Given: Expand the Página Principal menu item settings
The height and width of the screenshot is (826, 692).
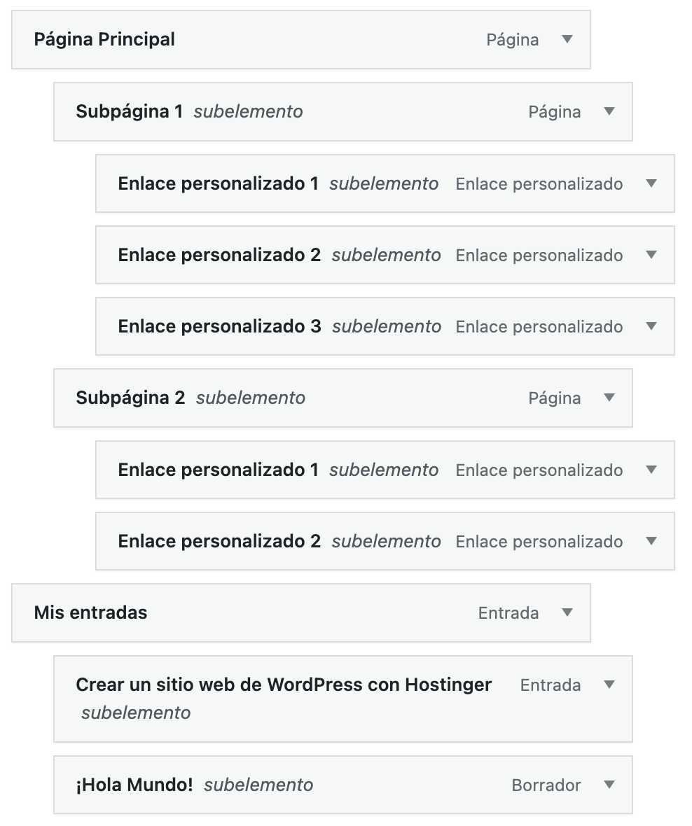Looking at the screenshot, I should pos(569,40).
